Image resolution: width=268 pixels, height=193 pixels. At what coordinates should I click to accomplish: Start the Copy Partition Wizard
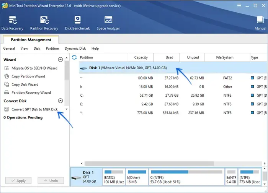point(28,76)
